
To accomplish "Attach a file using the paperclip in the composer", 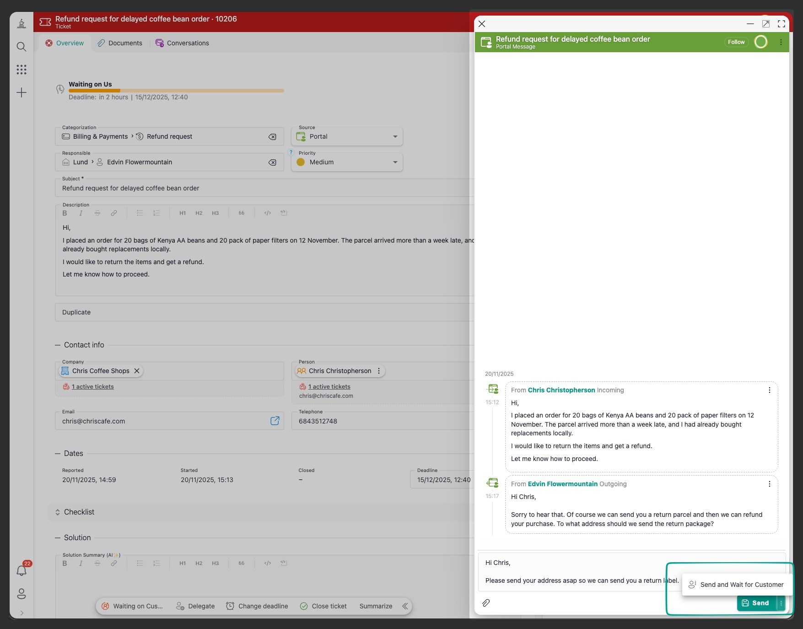I will coord(486,603).
